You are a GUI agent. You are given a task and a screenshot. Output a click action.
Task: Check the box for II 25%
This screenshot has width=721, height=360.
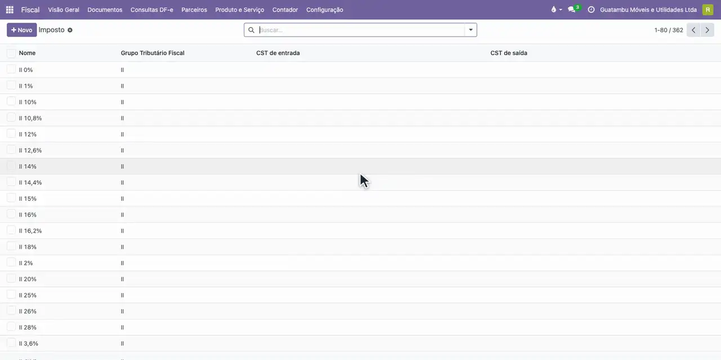[x=11, y=295]
